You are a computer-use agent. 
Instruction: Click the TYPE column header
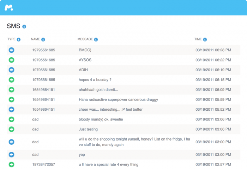point(12,39)
